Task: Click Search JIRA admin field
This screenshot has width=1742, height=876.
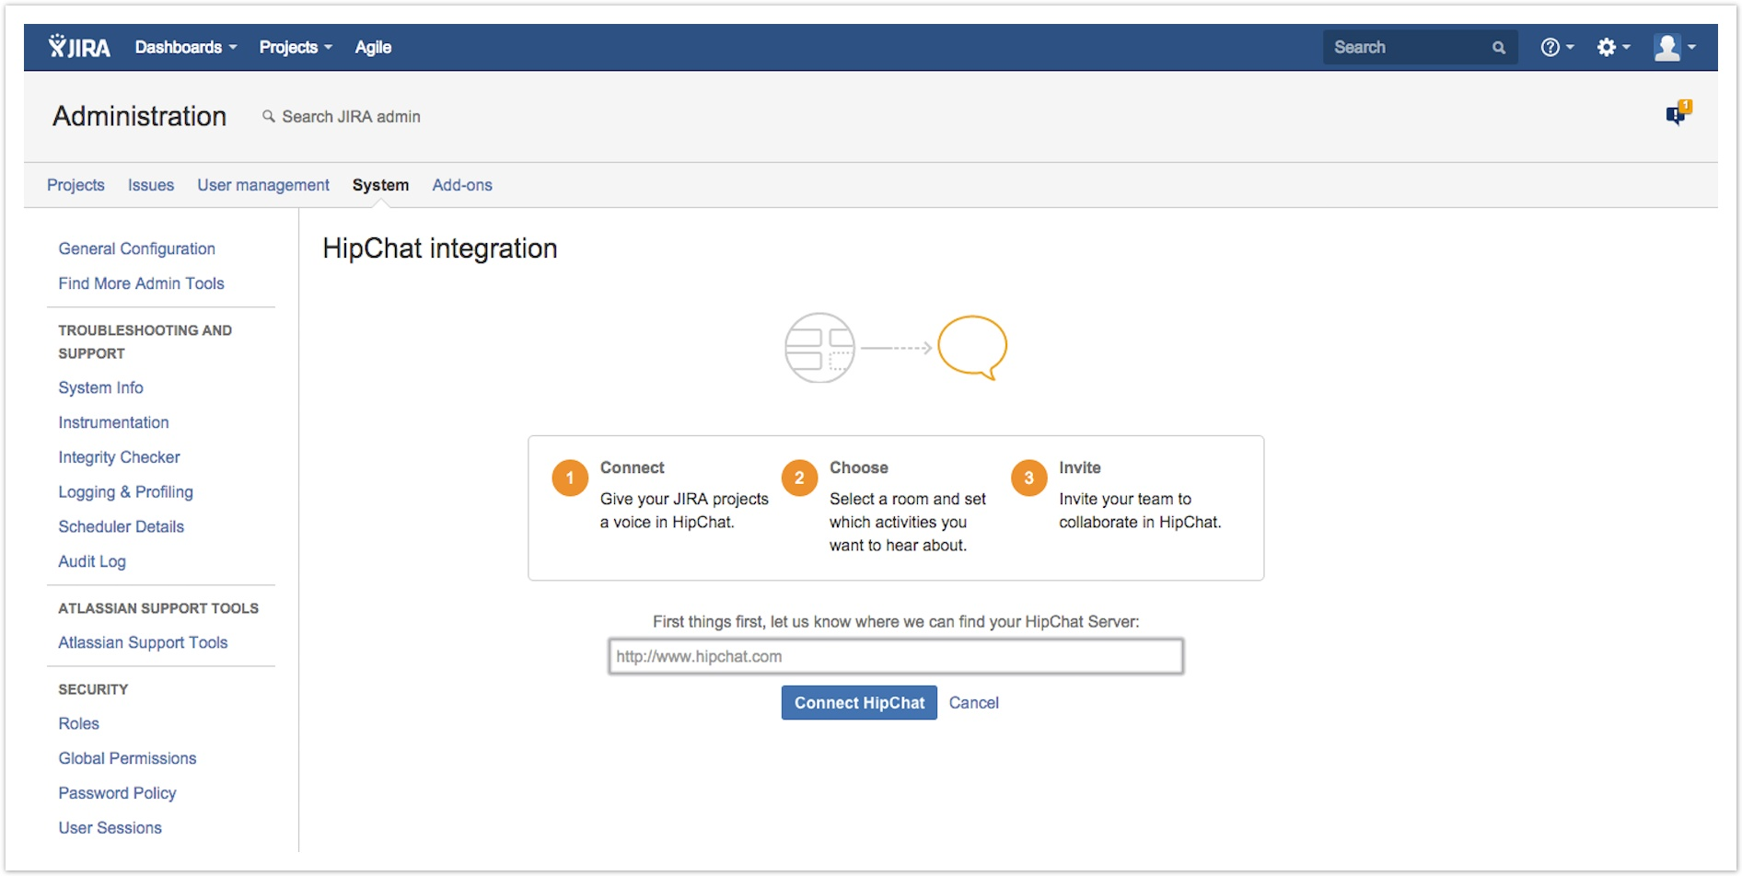Action: 351,117
